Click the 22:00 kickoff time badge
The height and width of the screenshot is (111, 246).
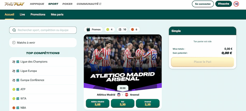(123, 88)
